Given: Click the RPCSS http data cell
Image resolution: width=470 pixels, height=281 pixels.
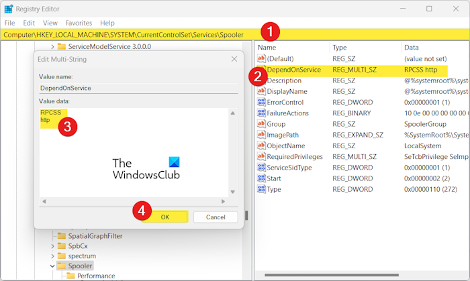Looking at the screenshot, I should [420, 70].
